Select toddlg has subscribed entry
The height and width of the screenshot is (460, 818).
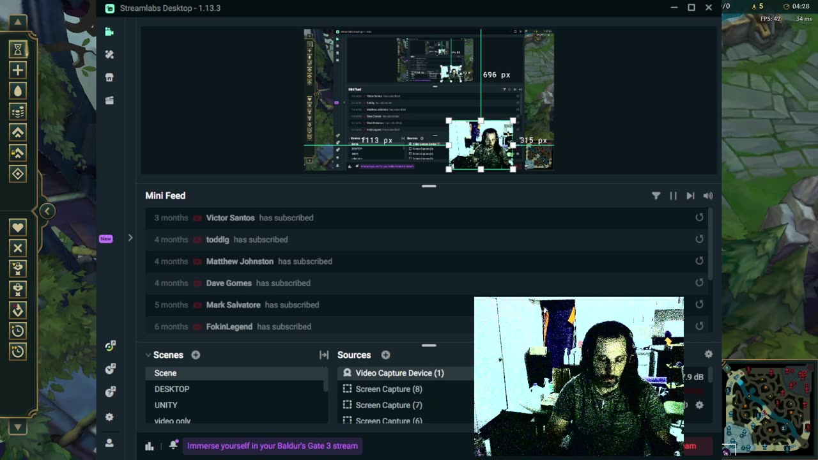click(x=426, y=240)
